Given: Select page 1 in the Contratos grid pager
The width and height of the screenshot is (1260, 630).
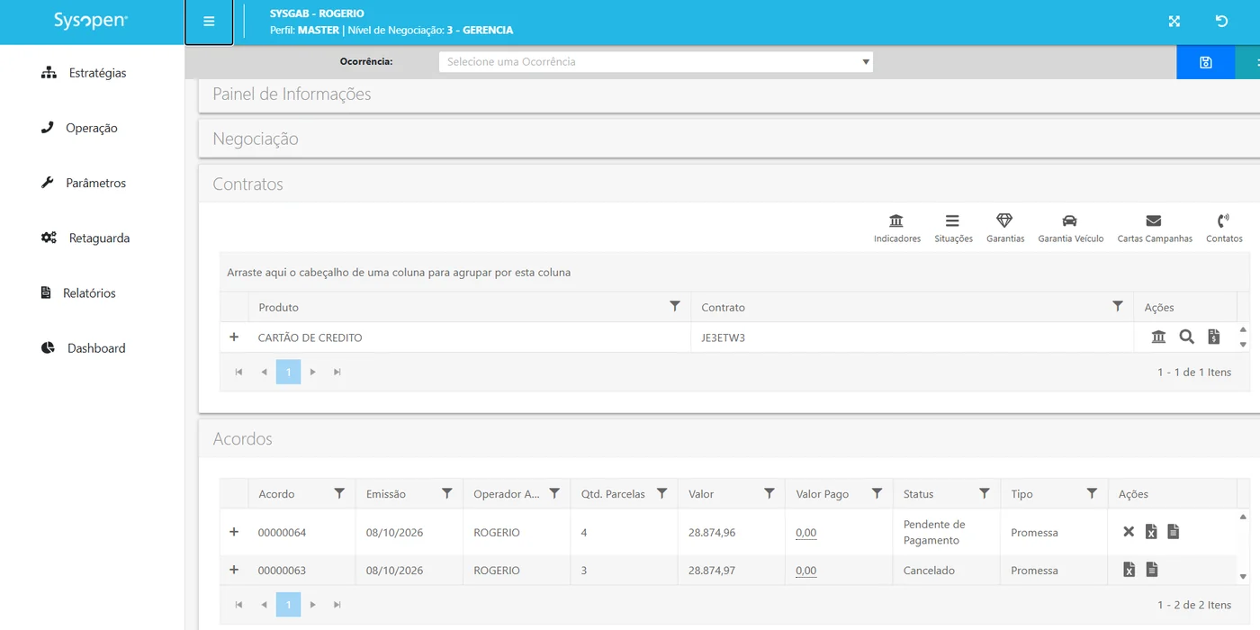Looking at the screenshot, I should pos(288,372).
